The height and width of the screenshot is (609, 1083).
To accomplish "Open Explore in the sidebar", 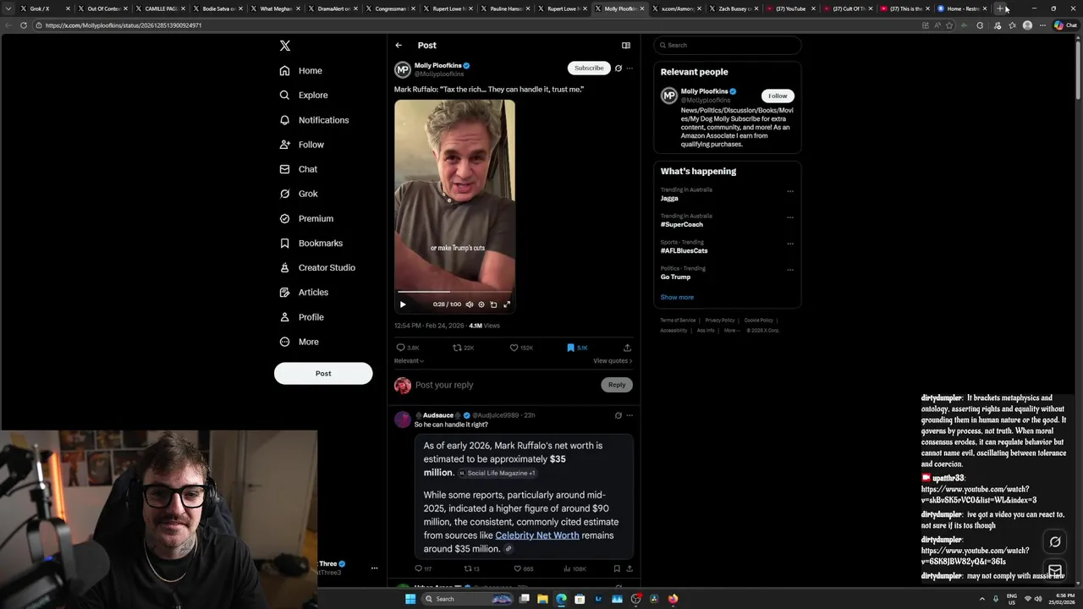I will (304, 96).
